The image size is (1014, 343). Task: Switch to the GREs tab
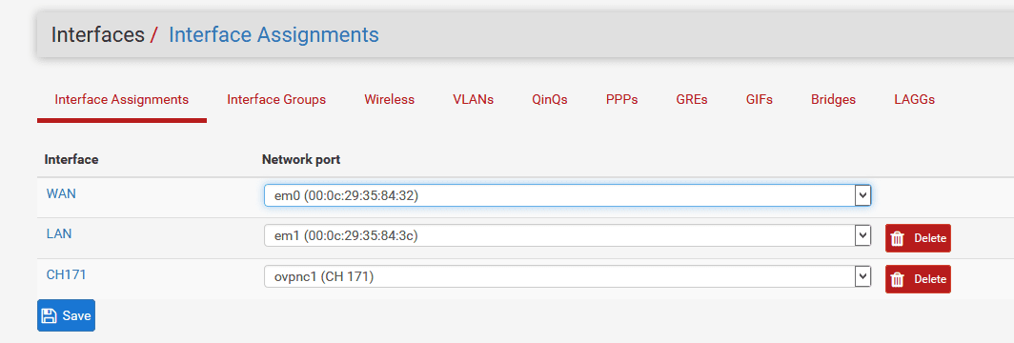click(692, 100)
